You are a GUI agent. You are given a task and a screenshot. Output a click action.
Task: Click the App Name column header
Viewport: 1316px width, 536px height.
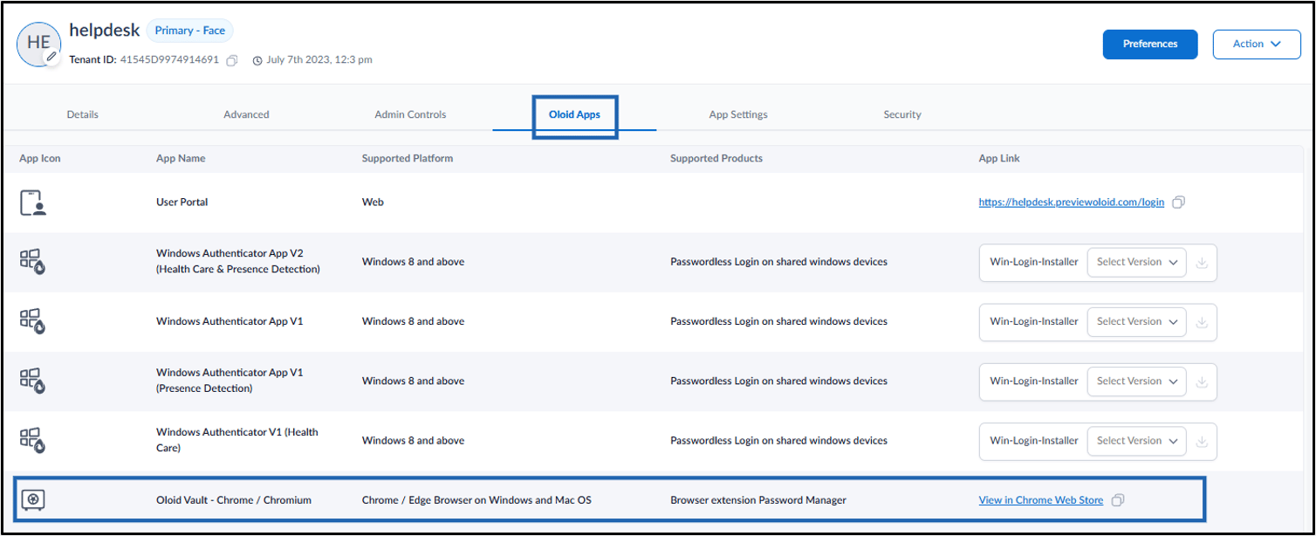[x=181, y=159]
